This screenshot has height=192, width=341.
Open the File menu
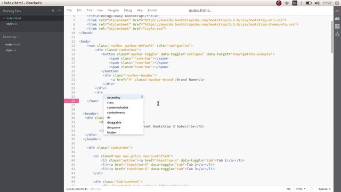(69, 10)
